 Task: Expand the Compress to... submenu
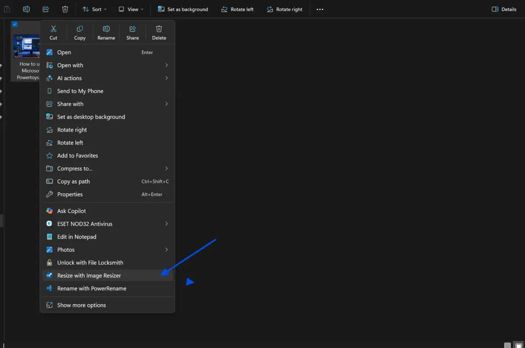pos(107,168)
